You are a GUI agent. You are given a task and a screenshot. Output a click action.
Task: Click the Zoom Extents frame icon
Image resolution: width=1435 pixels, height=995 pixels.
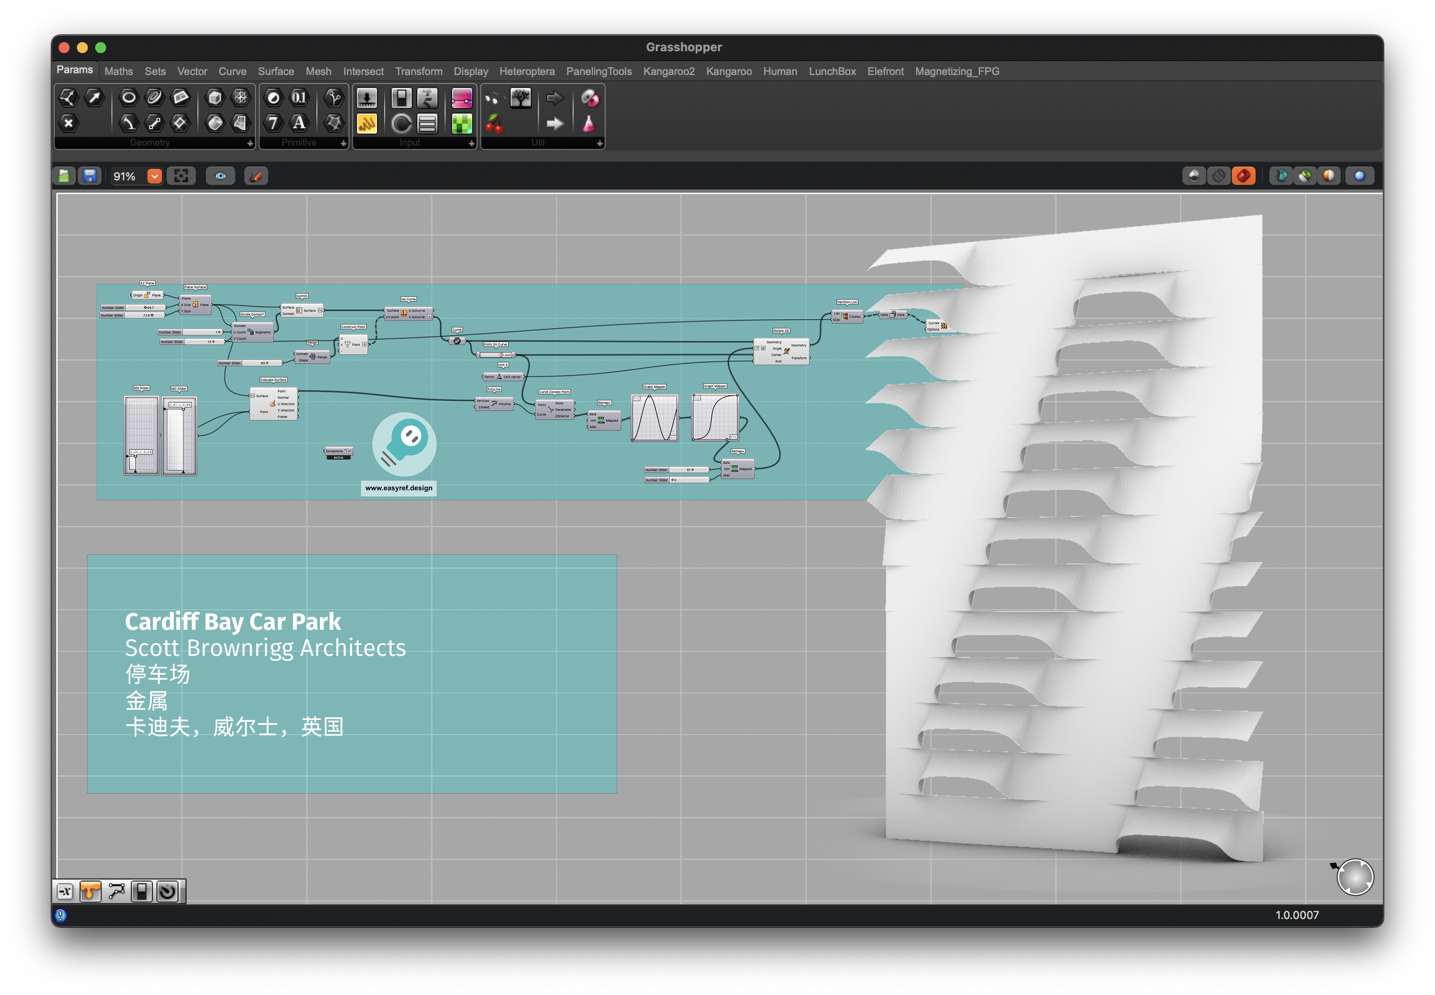(x=181, y=176)
